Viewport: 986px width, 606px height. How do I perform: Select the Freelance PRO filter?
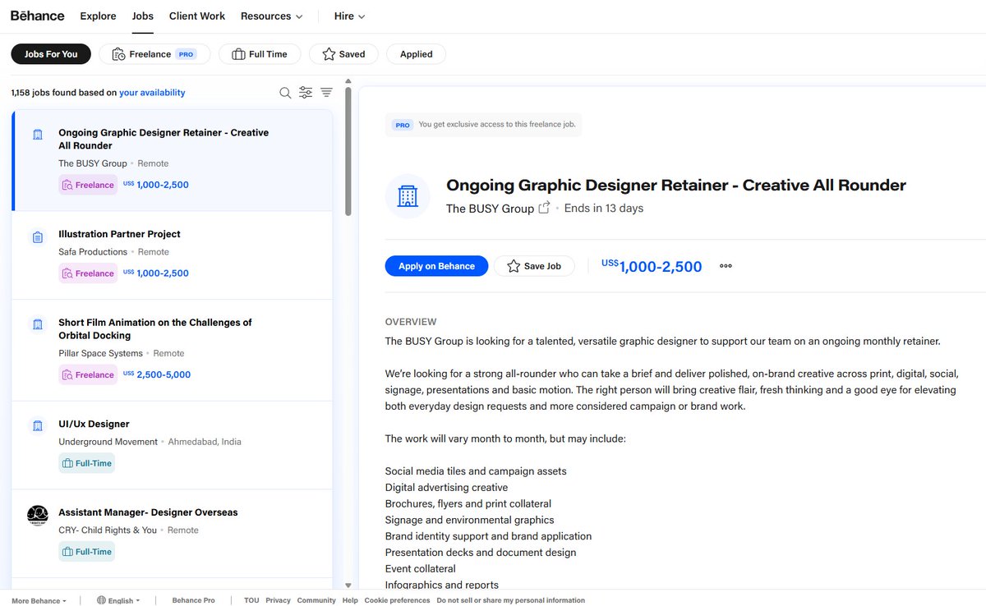154,54
